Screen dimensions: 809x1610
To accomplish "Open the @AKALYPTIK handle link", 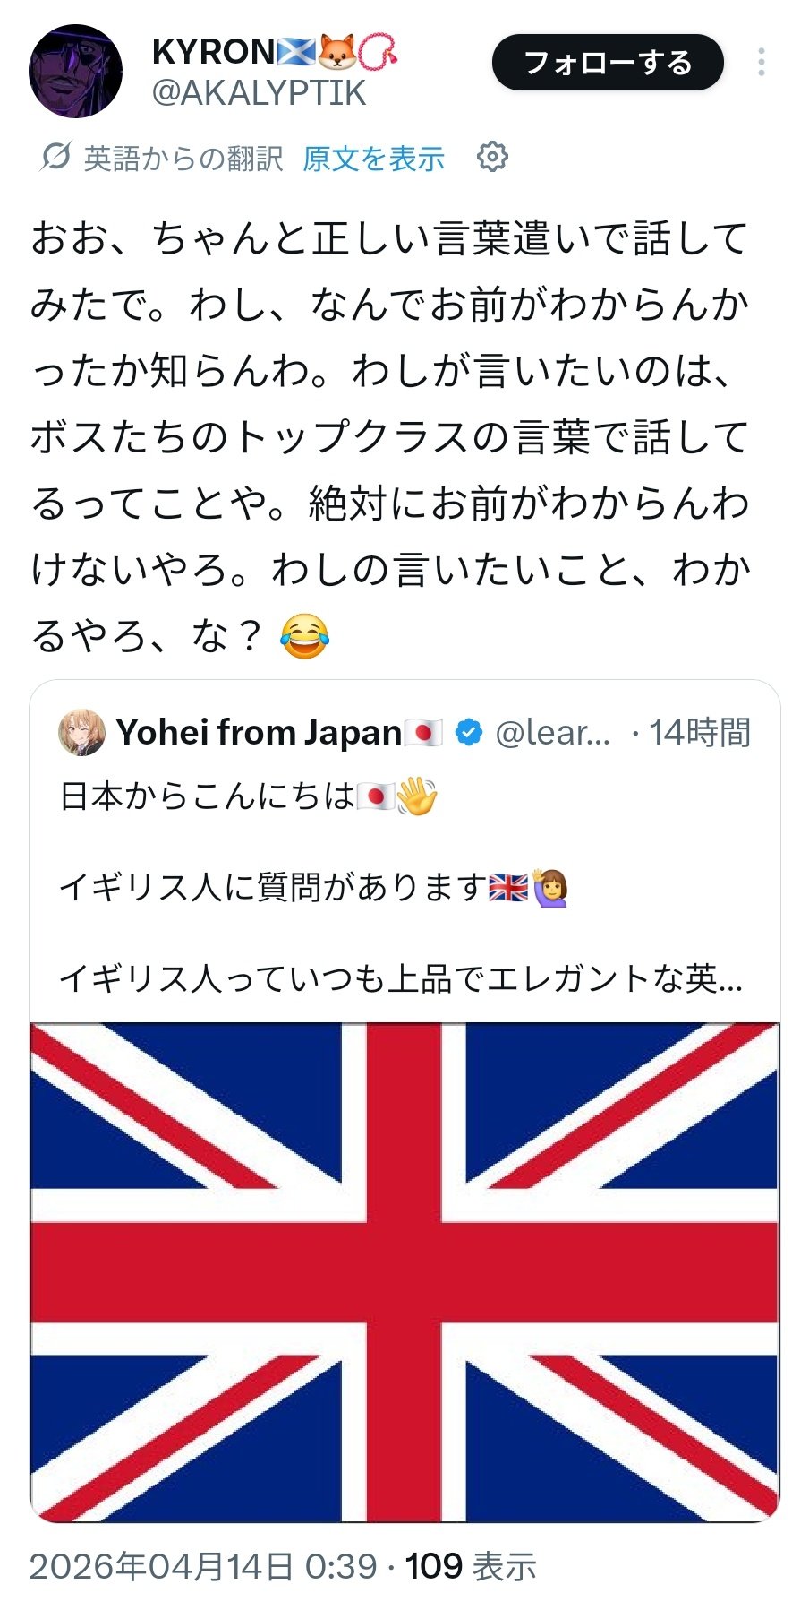I will coord(259,93).
